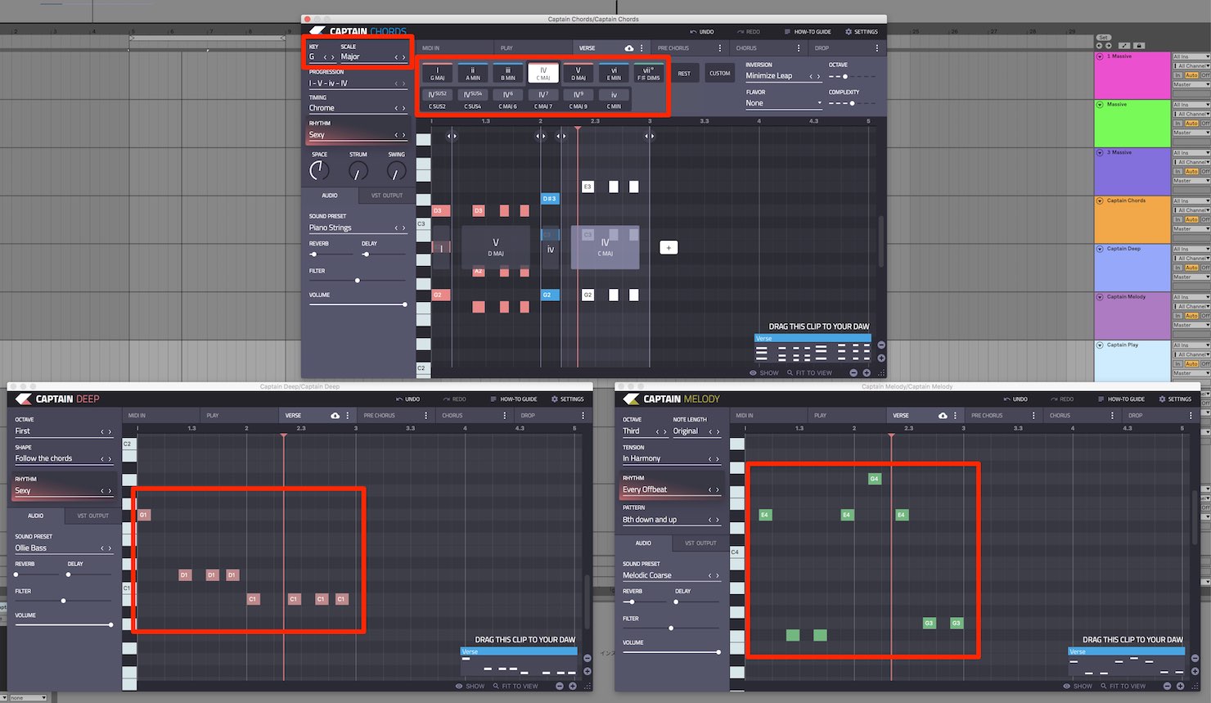This screenshot has height=703, width=1211.
Task: Adjust Complexity slider in Captain Chords
Action: tap(852, 104)
